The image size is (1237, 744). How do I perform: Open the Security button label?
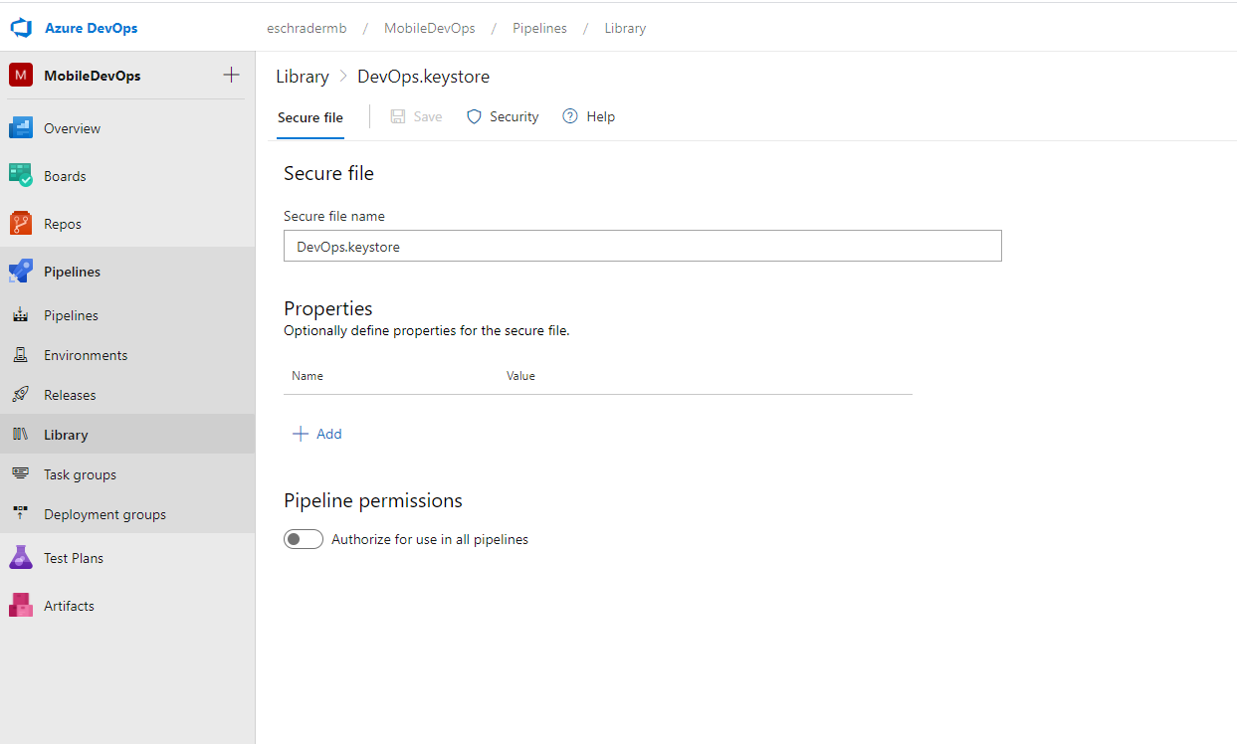(514, 116)
